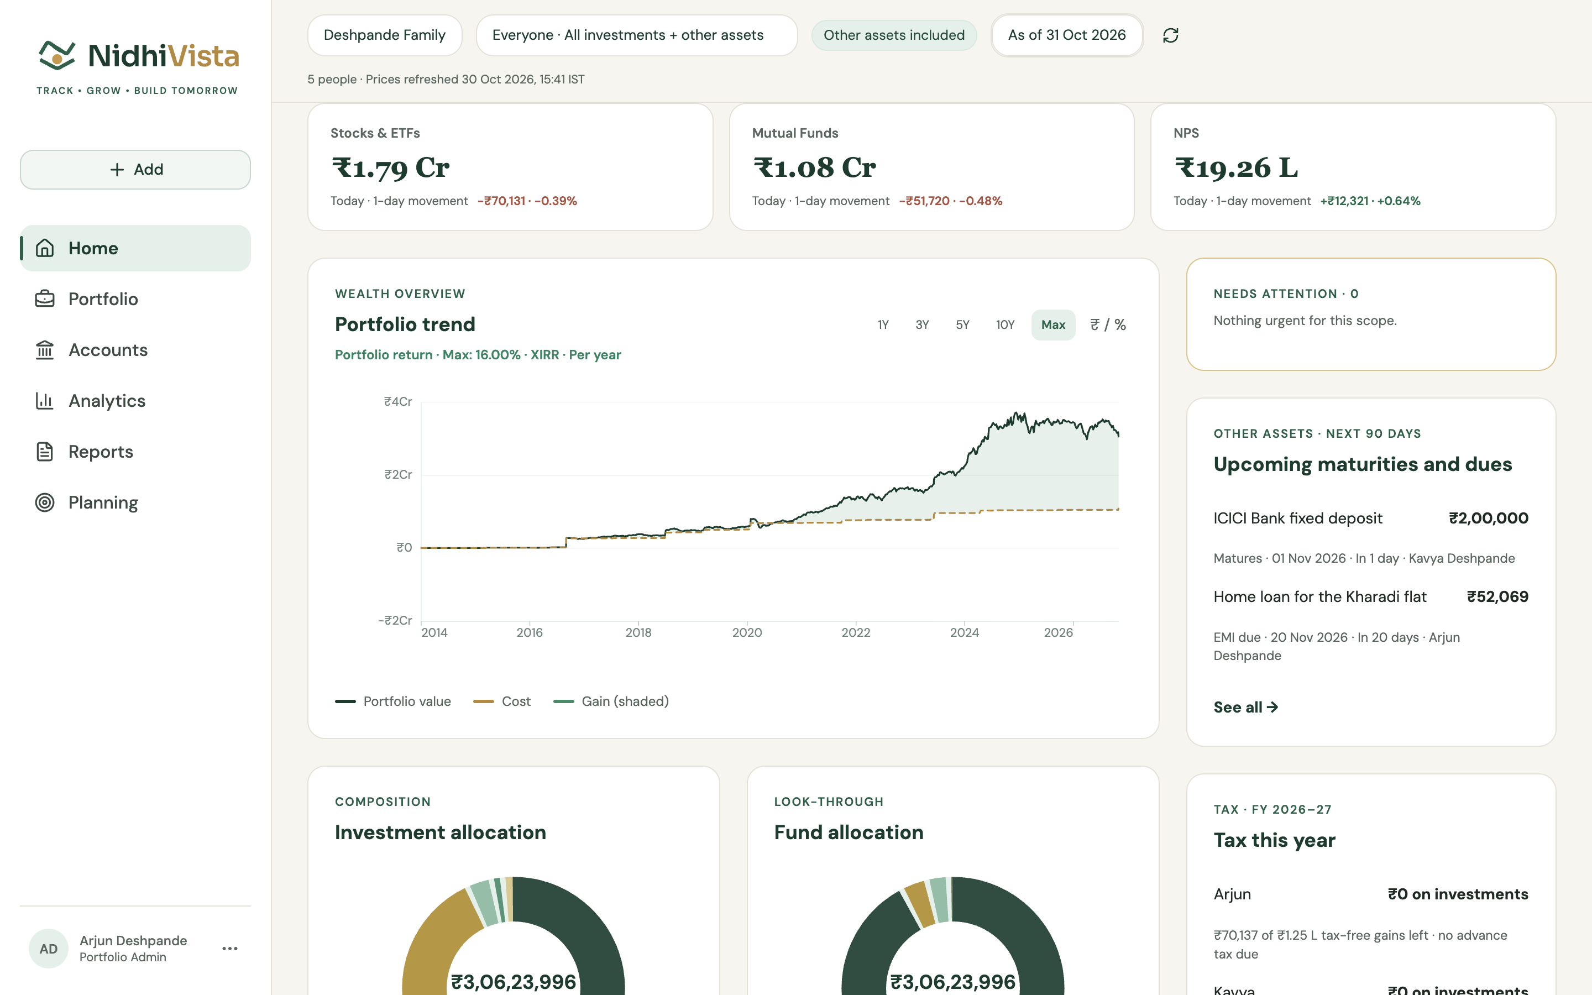Click the Fund allocation donut chart
1592x995 pixels.
point(952,936)
